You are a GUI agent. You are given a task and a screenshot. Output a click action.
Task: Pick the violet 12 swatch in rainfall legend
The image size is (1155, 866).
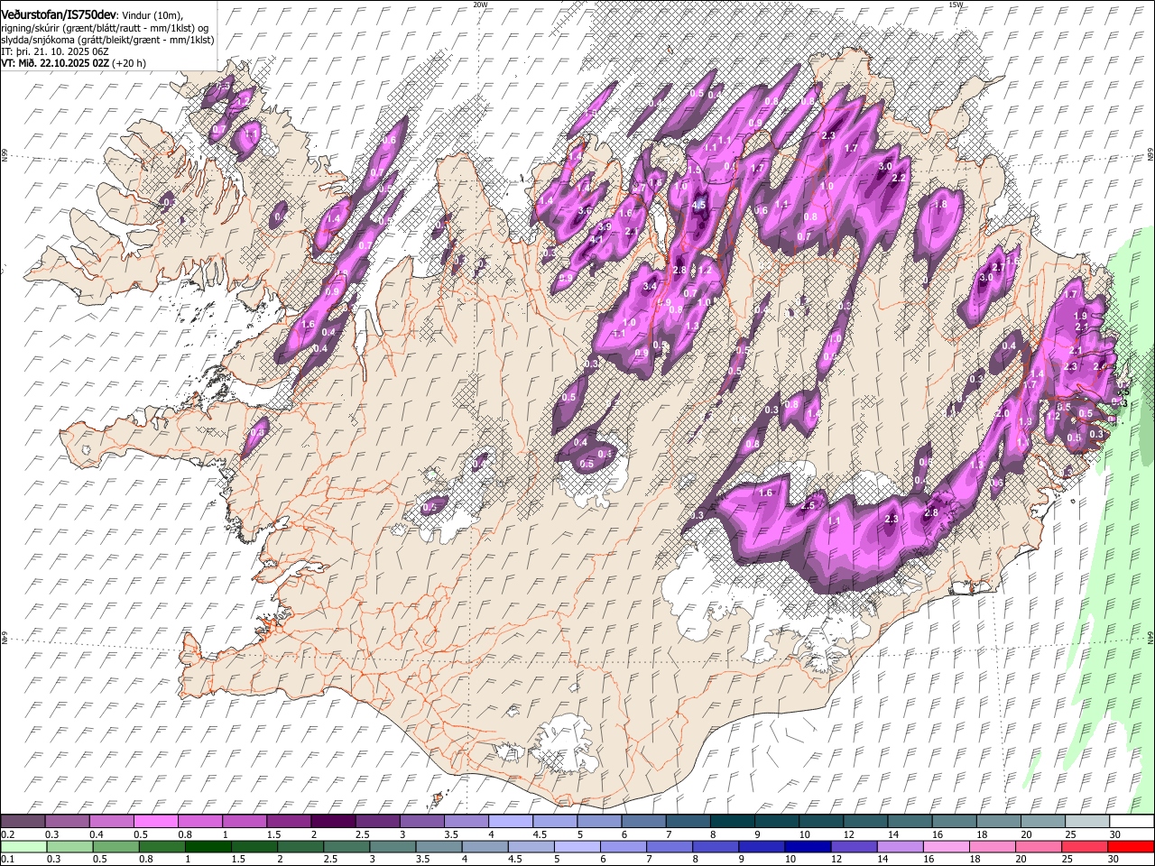854,846
